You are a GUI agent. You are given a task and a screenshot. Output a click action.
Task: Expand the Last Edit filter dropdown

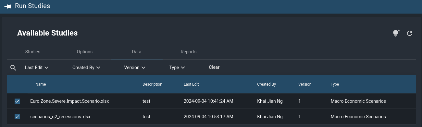coord(37,68)
